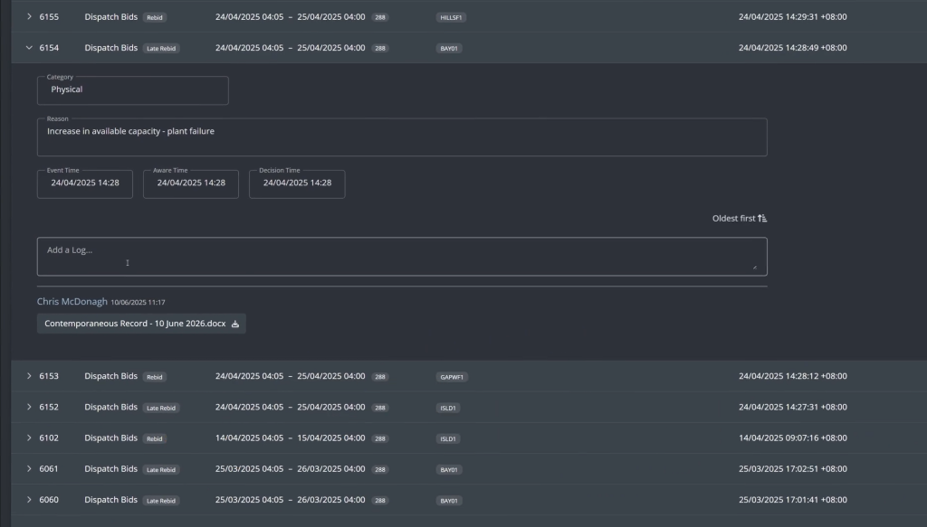Screen dimensions: 927x527
Task: Click the Reason text field
Action: 402,136
